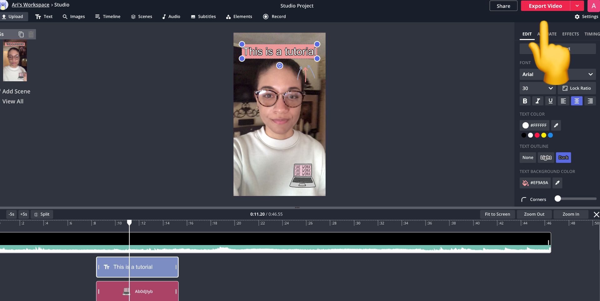Select None for text outline

[x=527, y=158]
